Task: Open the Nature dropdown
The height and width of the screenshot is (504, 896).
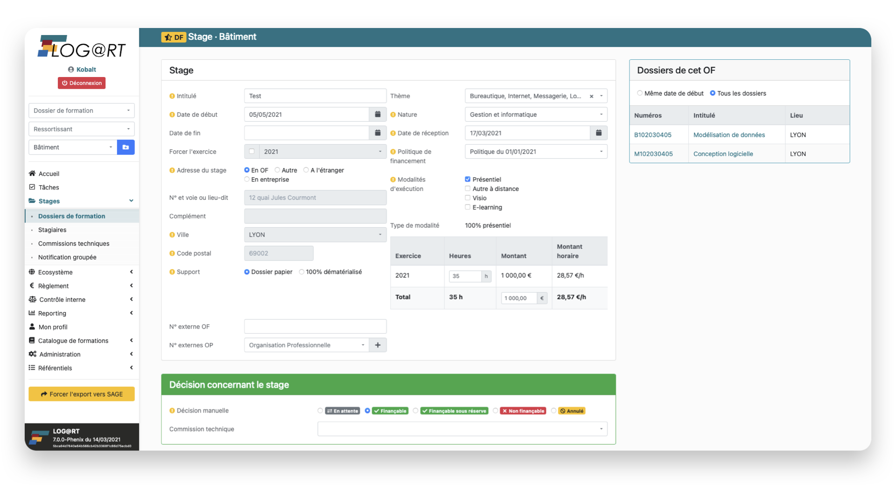Action: [x=536, y=114]
